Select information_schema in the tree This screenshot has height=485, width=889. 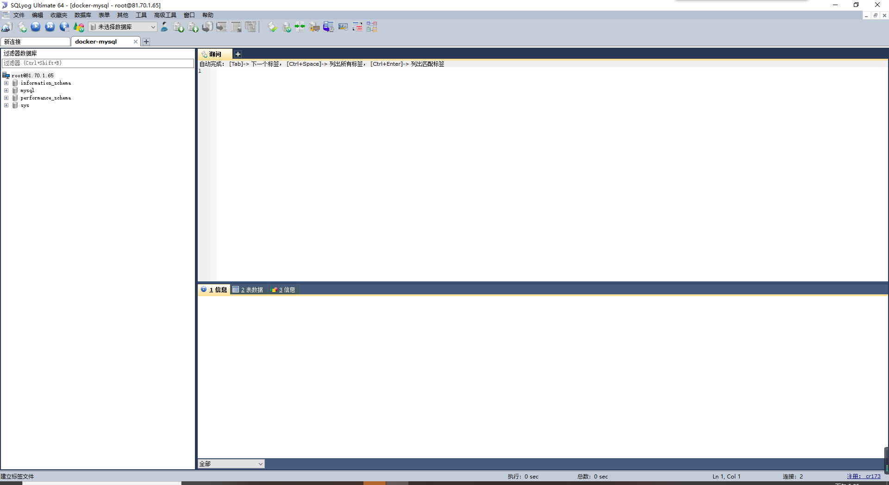(46, 83)
